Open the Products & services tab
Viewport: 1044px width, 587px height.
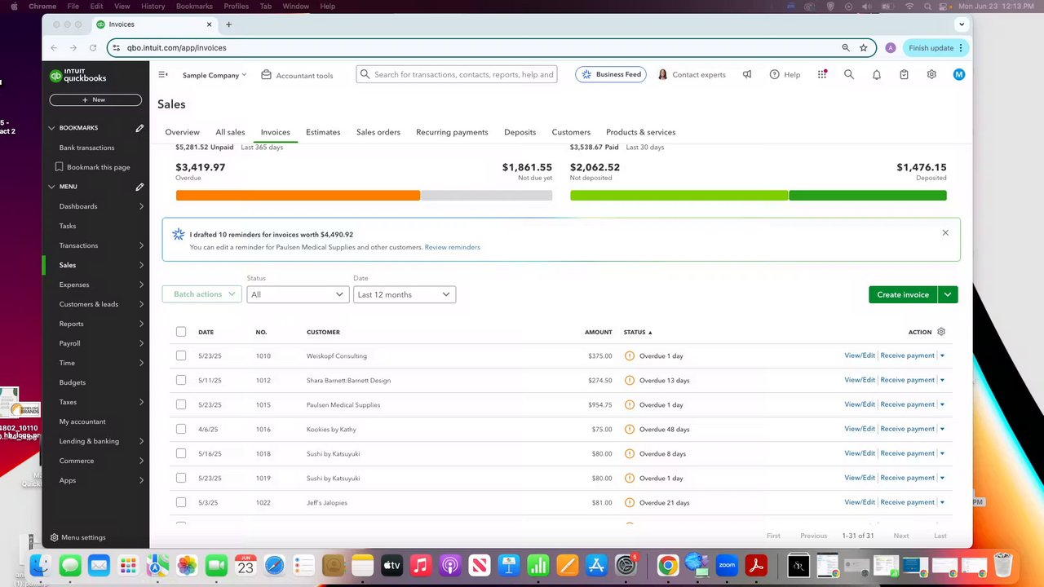point(640,132)
